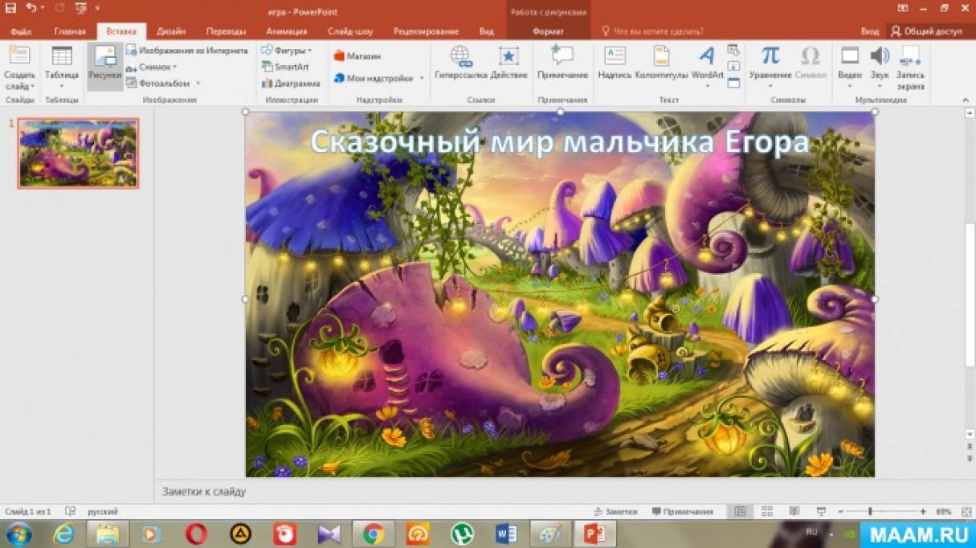Open the Рецензирование tab

coord(426,31)
